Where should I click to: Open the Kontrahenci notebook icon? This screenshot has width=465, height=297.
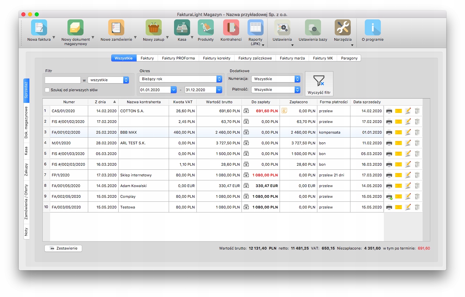coord(231,28)
